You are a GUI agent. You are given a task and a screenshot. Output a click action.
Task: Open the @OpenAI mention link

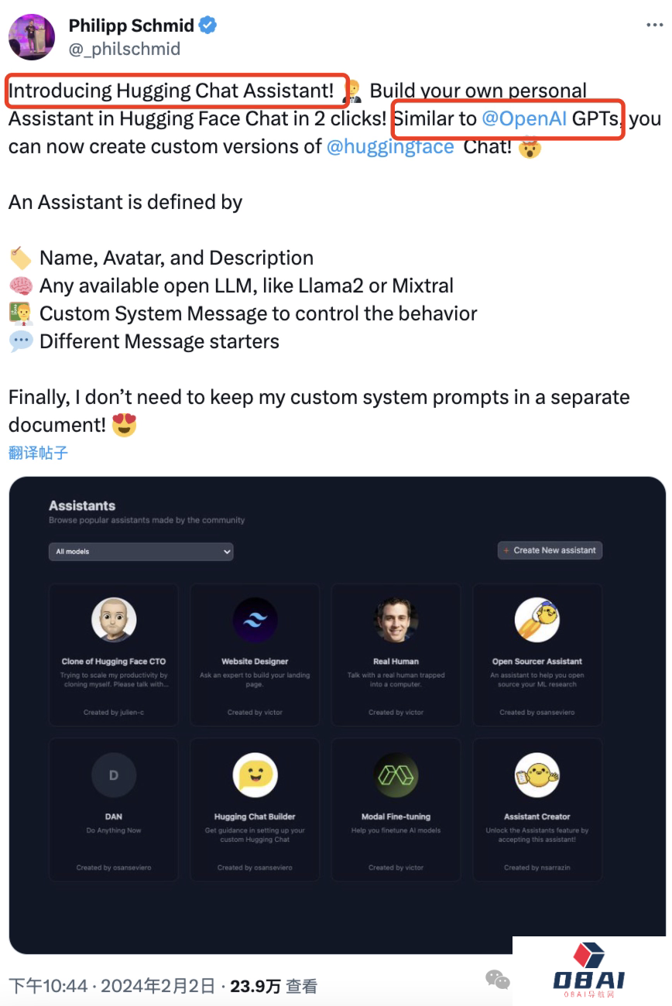click(x=524, y=119)
